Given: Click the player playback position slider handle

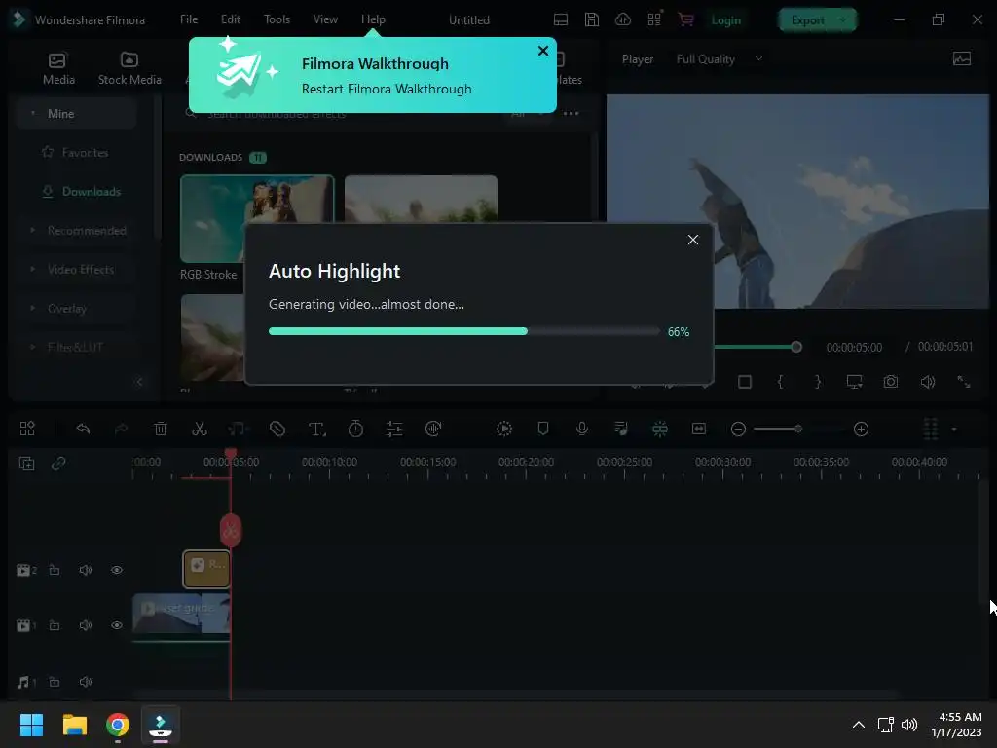Looking at the screenshot, I should point(796,347).
